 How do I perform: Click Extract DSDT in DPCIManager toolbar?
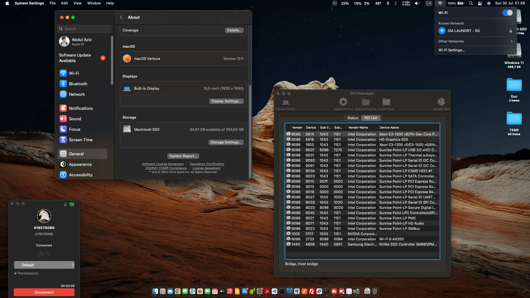[285, 104]
